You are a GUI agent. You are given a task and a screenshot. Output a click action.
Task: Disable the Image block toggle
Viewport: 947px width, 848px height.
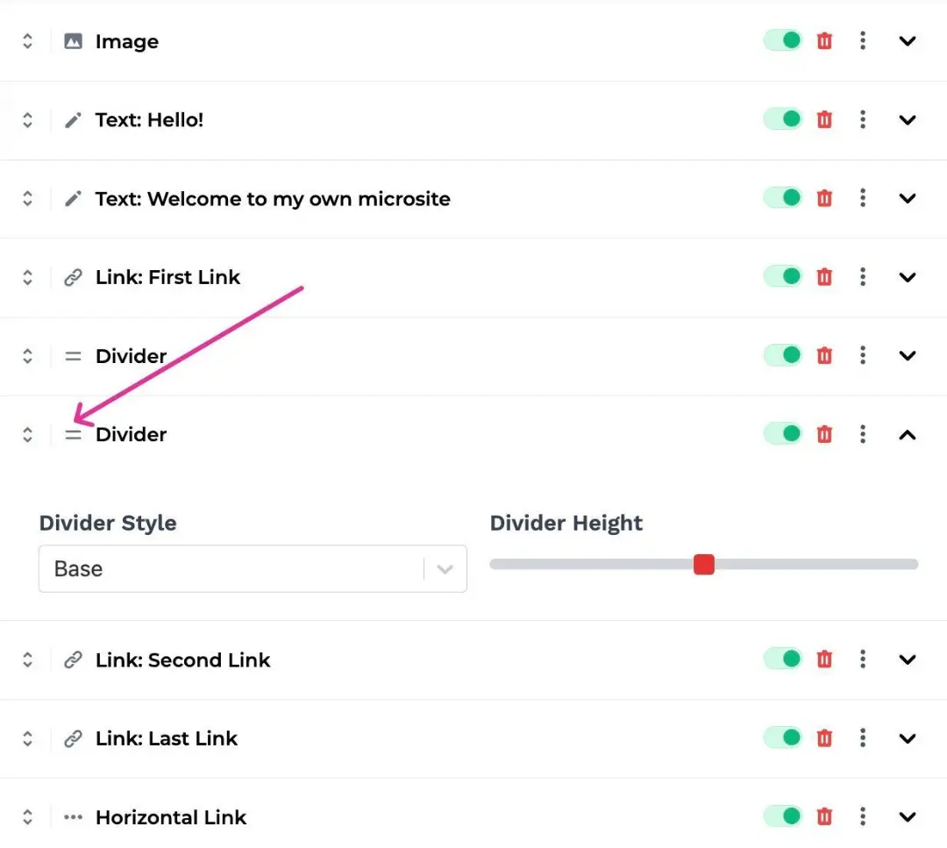click(x=783, y=41)
